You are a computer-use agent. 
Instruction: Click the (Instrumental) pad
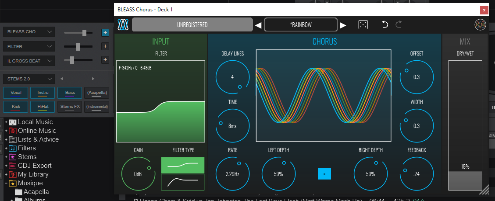tap(97, 107)
